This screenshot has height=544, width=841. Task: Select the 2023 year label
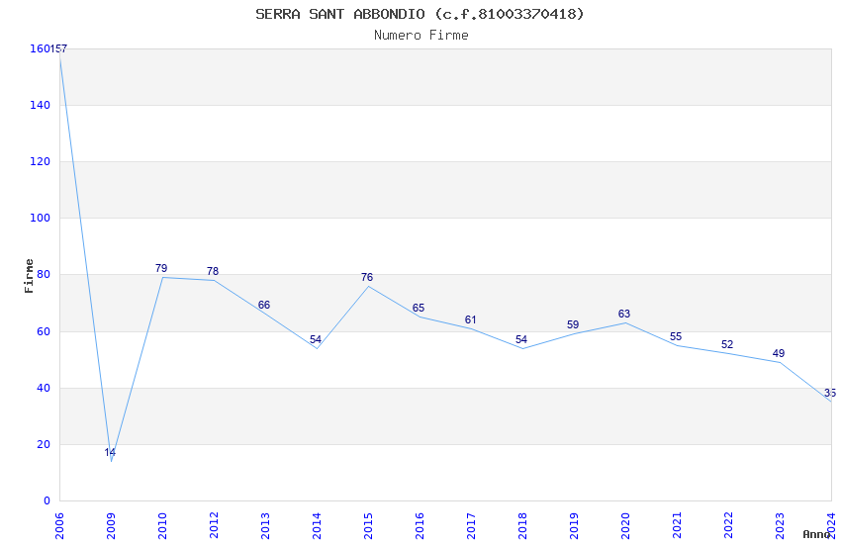(781, 525)
